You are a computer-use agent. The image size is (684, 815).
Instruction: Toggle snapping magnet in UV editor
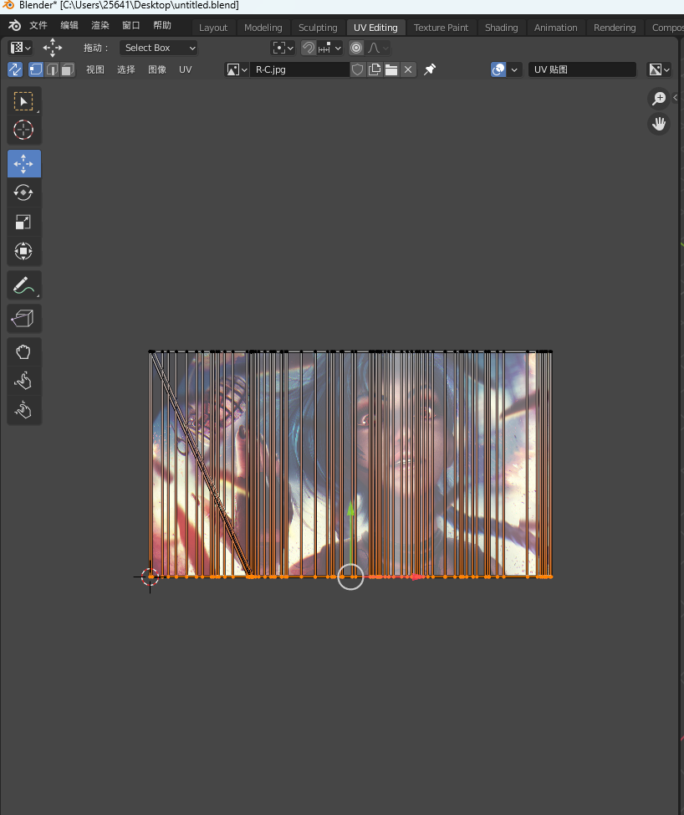(x=309, y=48)
